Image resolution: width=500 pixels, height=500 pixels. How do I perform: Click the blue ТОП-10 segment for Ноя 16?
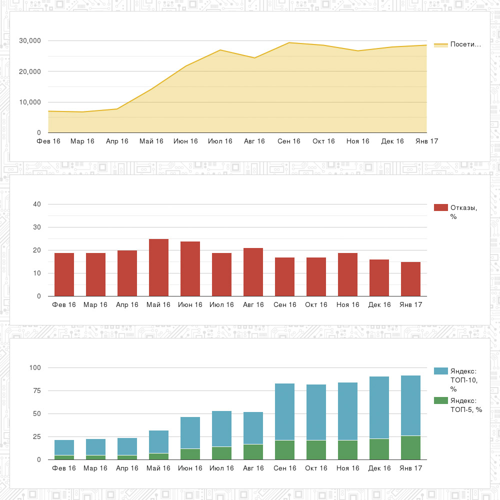click(347, 411)
